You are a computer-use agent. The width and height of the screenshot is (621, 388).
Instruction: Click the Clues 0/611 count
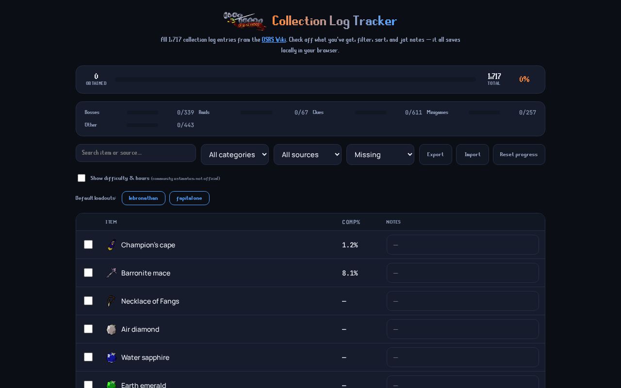coord(413,113)
